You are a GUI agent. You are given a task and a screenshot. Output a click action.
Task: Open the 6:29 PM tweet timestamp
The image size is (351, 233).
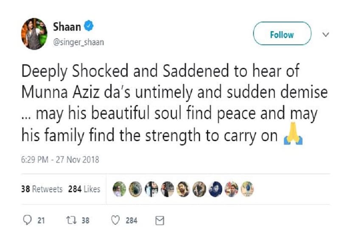click(x=60, y=160)
